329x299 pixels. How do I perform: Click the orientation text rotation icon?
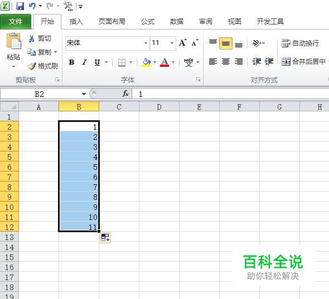257,43
